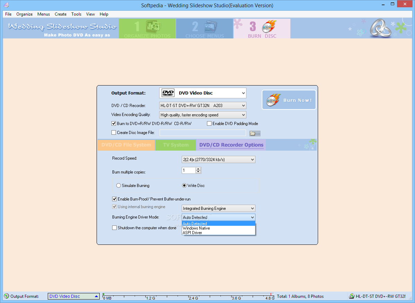
Task: Open the Create menu
Action: tap(61, 14)
